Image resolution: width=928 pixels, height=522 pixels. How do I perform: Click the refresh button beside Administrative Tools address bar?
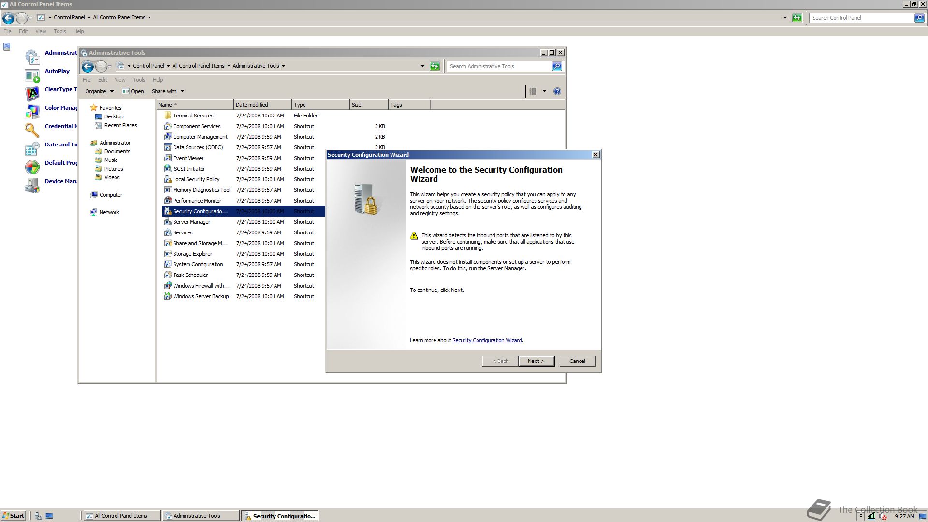(x=435, y=66)
